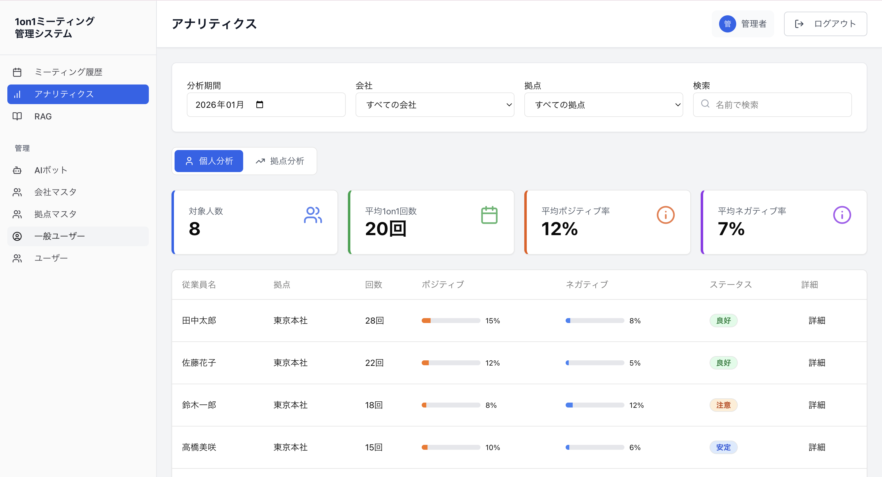The height and width of the screenshot is (477, 882).
Task: Open 会社マスタ via its people icon
Action: point(17,192)
